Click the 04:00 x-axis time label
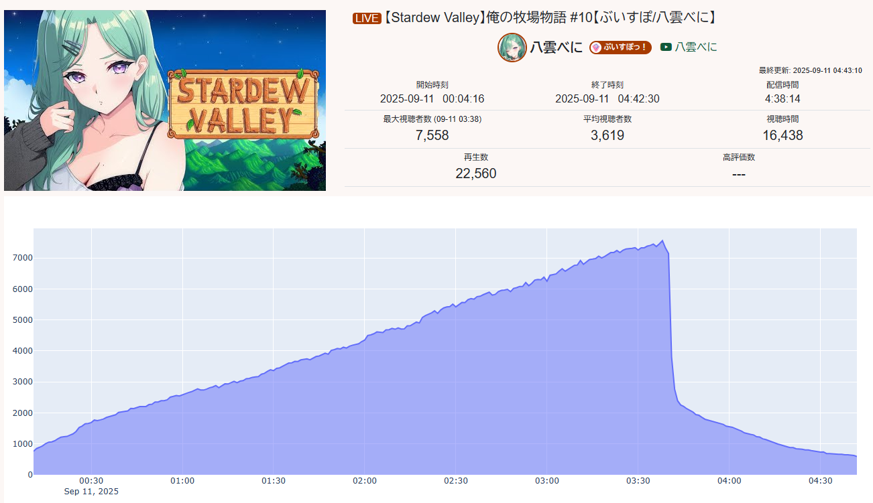 pyautogui.click(x=730, y=481)
